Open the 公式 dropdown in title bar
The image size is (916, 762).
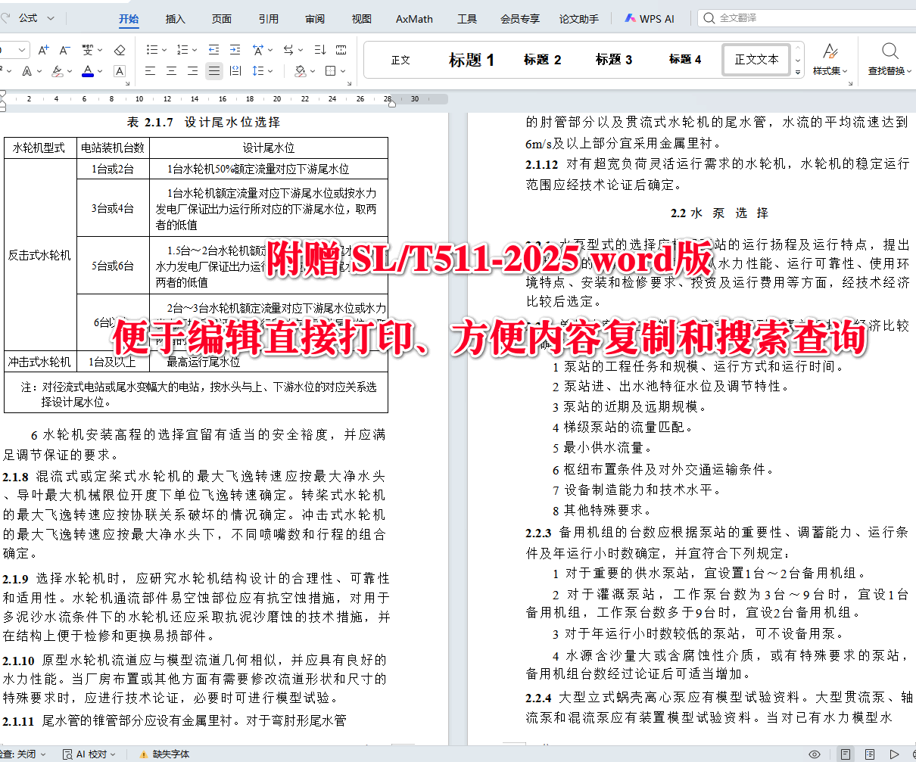click(x=36, y=18)
